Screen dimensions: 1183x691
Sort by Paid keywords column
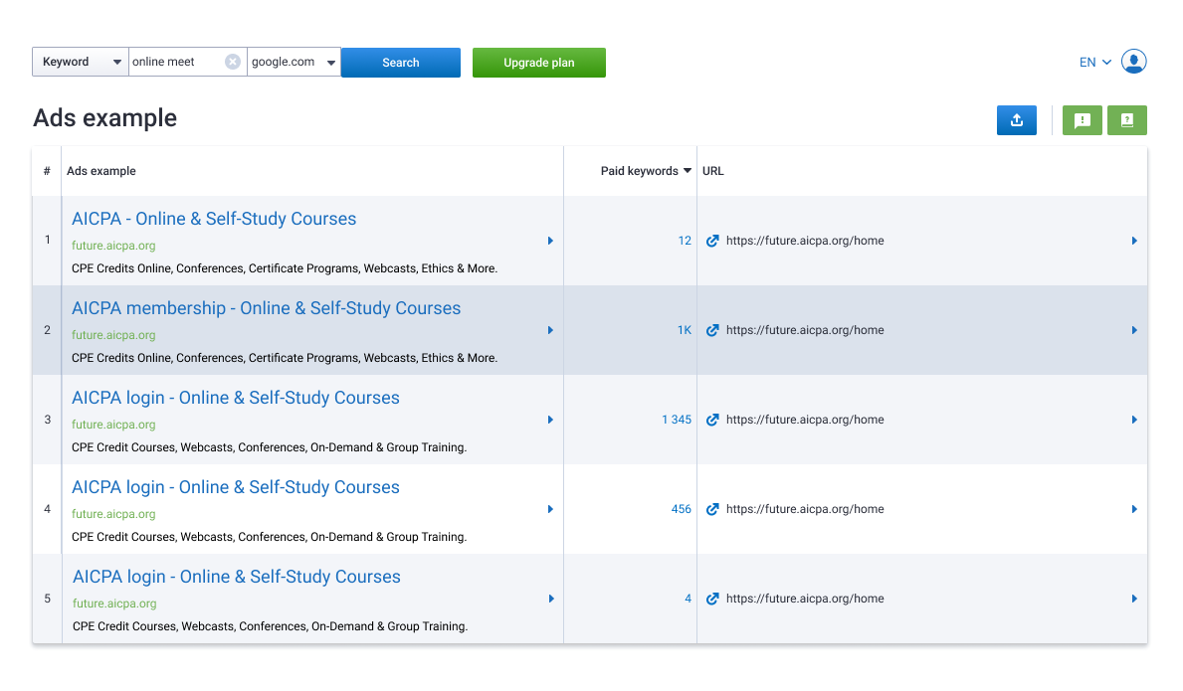pos(645,171)
